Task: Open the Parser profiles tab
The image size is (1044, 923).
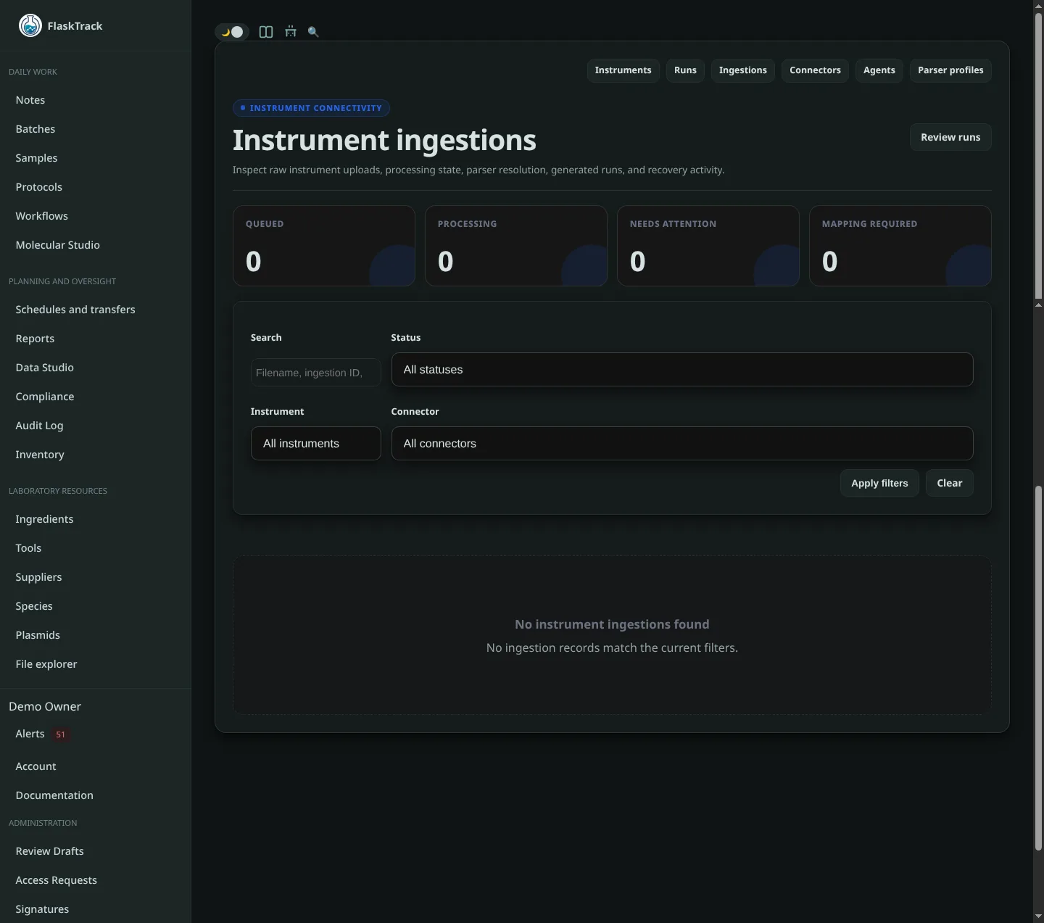Action: 950,70
